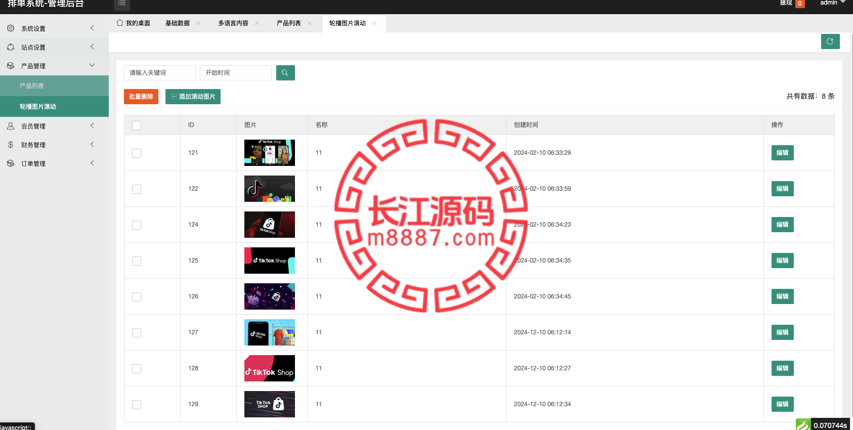Open thumbnail image for ID 121
The width and height of the screenshot is (853, 430).
(x=270, y=153)
